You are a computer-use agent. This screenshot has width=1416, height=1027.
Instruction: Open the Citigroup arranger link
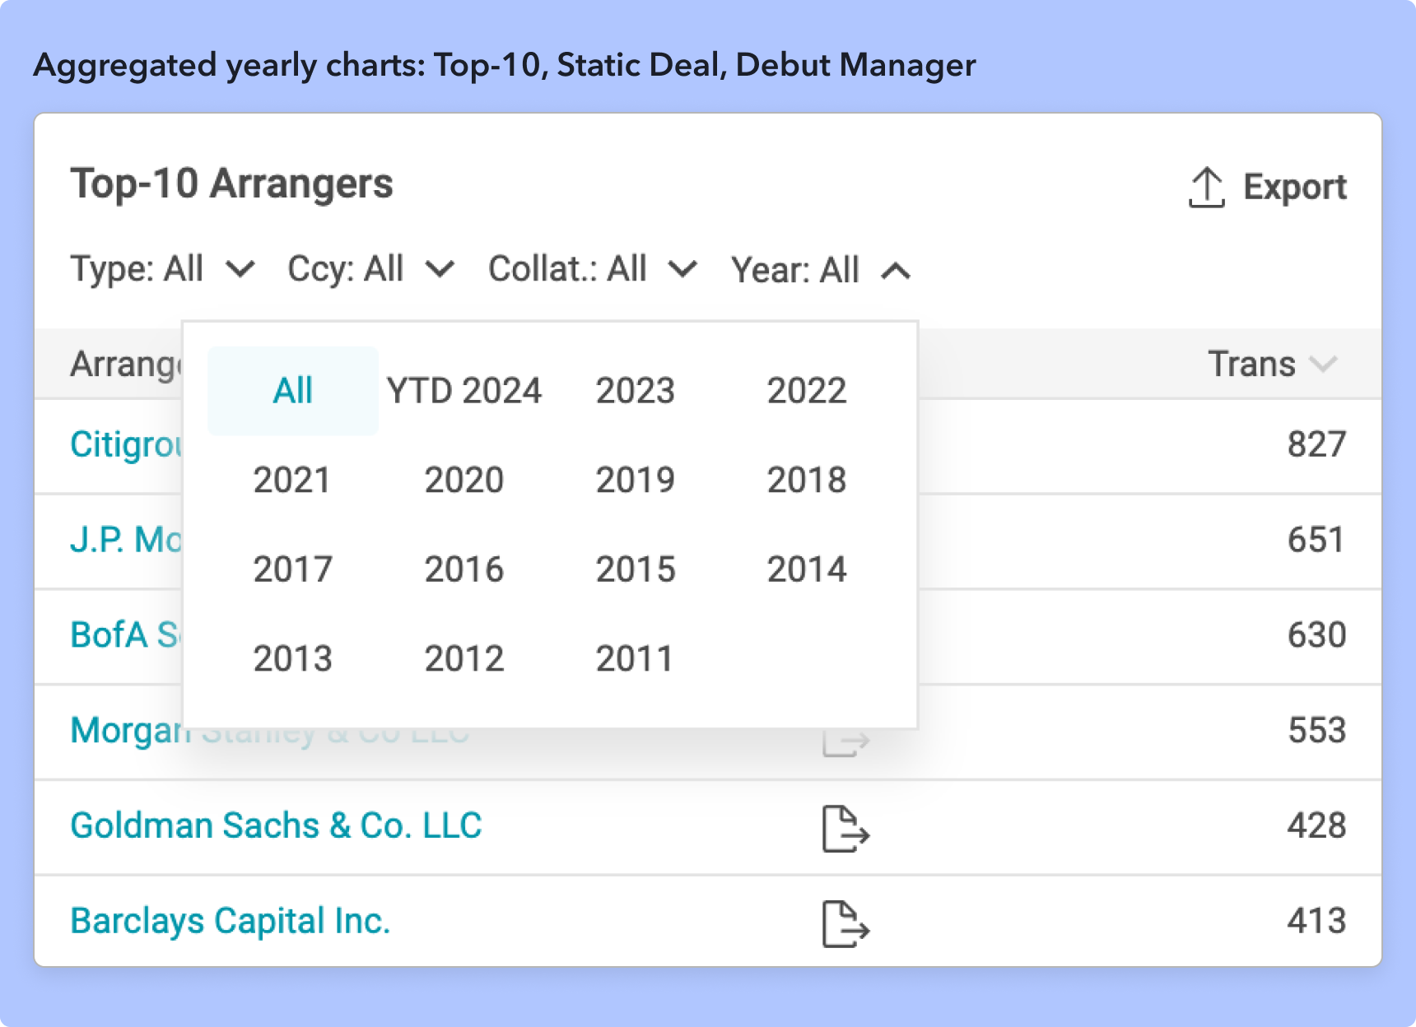coord(125,444)
